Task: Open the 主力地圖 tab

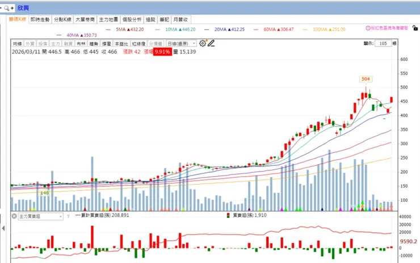Action: (108, 19)
